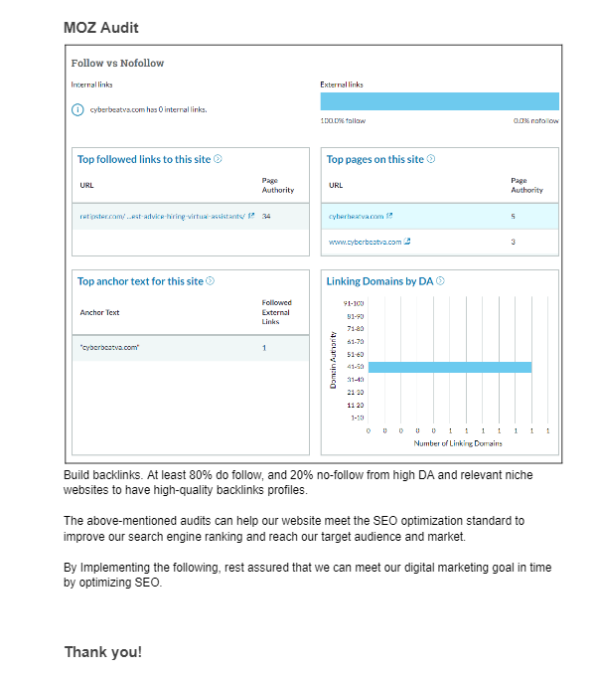
Task: Click the Followed External Links column header
Action: [x=276, y=312]
